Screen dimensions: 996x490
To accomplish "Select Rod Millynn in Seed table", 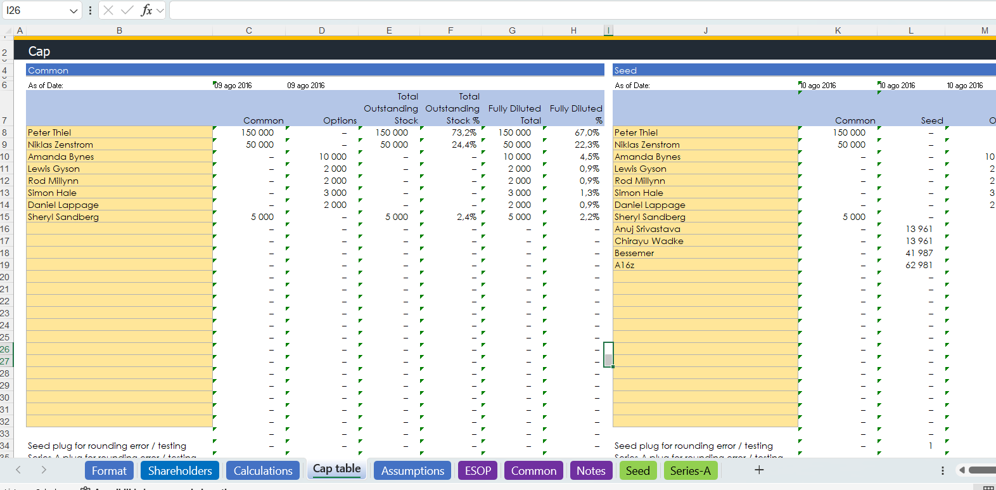I will (x=705, y=181).
